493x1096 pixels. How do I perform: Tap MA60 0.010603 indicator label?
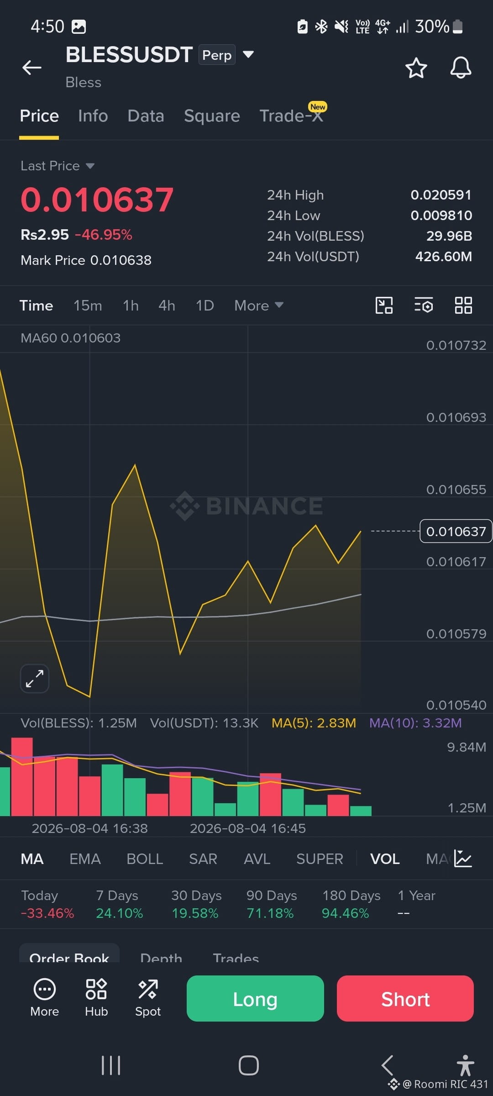point(71,338)
